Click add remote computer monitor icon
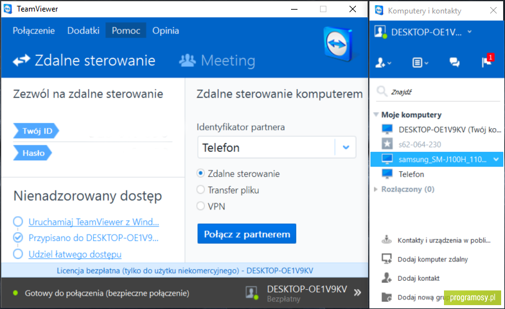The height and width of the screenshot is (309, 505). (387, 258)
